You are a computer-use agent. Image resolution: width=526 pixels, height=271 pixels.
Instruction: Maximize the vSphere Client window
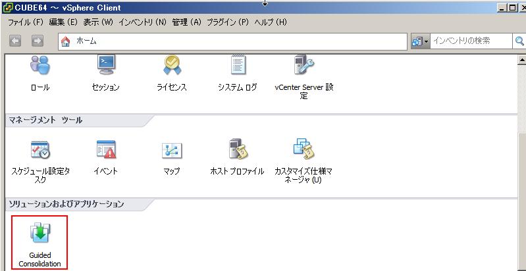[512, 8]
